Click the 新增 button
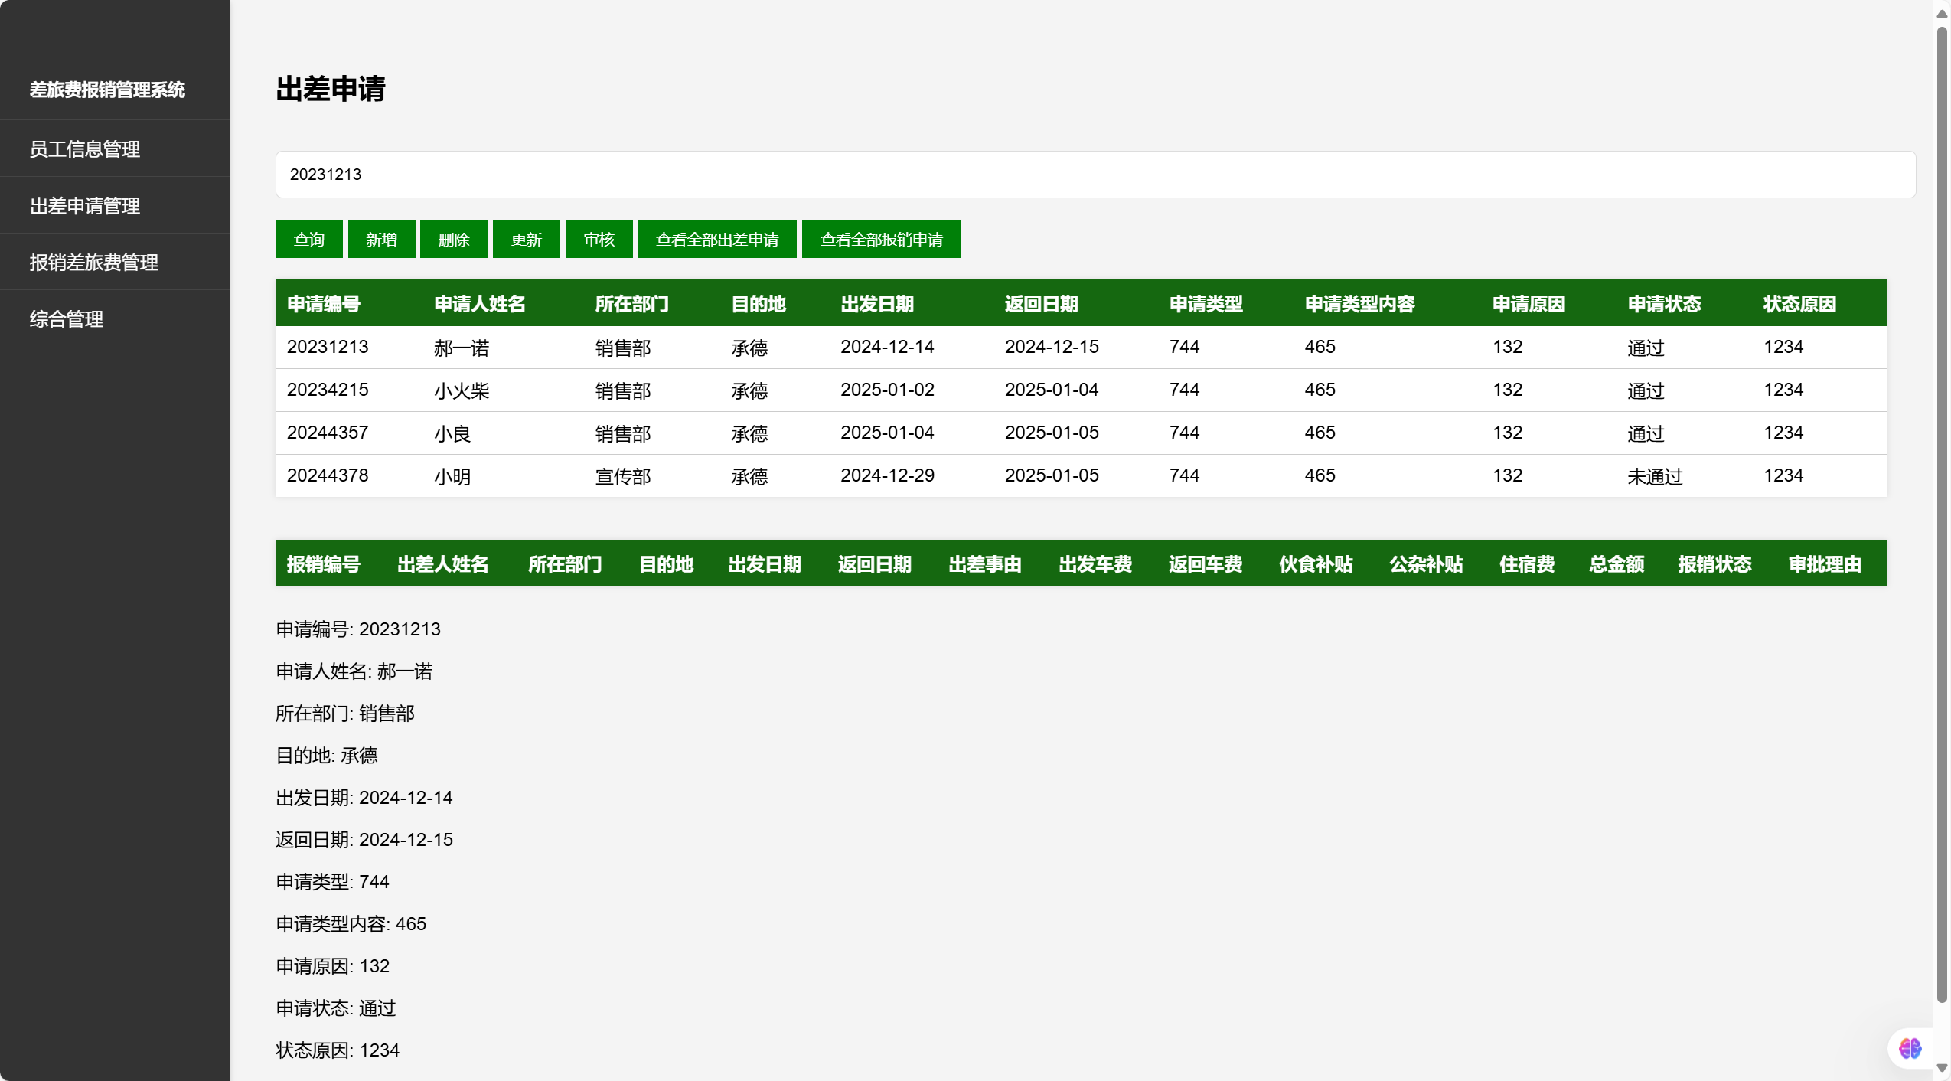The width and height of the screenshot is (1951, 1081). pos(381,240)
